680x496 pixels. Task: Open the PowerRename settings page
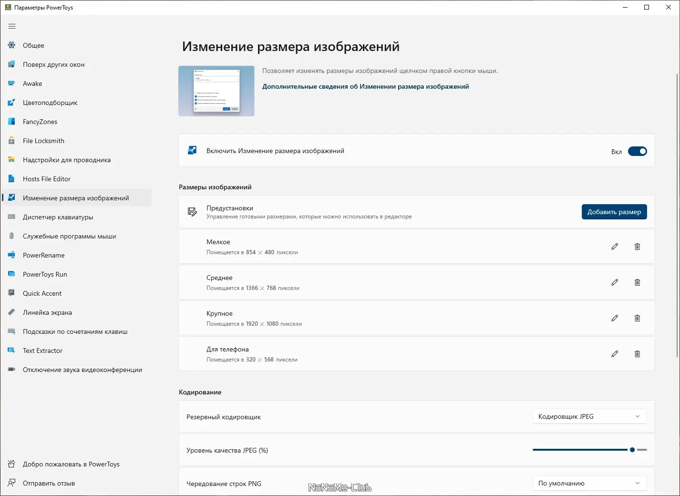point(77,255)
